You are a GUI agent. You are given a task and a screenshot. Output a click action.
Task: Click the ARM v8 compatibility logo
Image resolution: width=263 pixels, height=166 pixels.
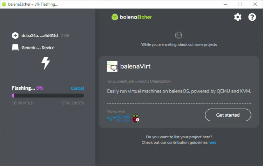pyautogui.click(x=111, y=118)
